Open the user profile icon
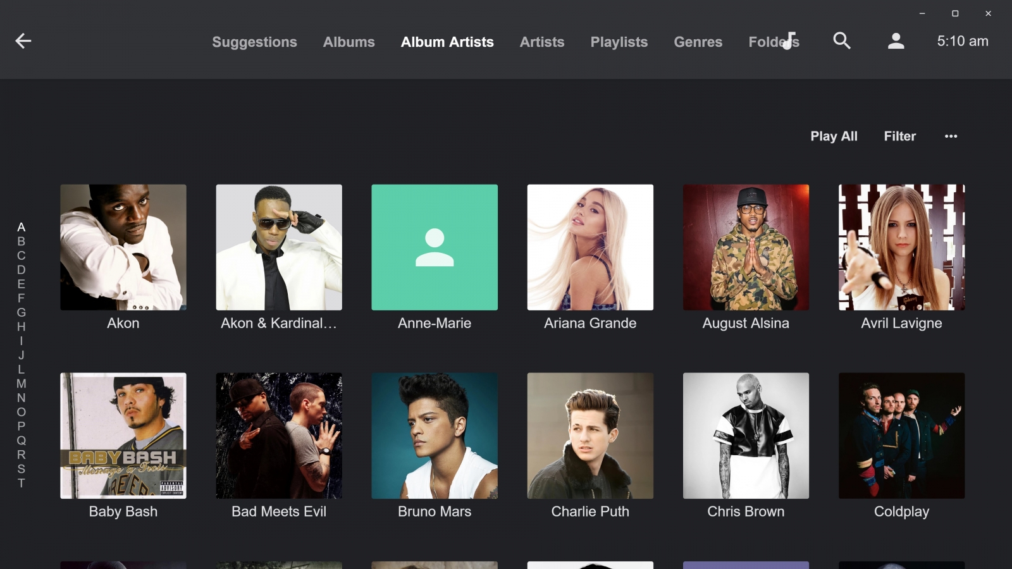The image size is (1012, 569). [x=896, y=41]
